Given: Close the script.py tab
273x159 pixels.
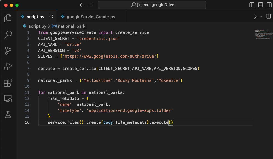Looking at the screenshot, I should [x=51, y=16].
